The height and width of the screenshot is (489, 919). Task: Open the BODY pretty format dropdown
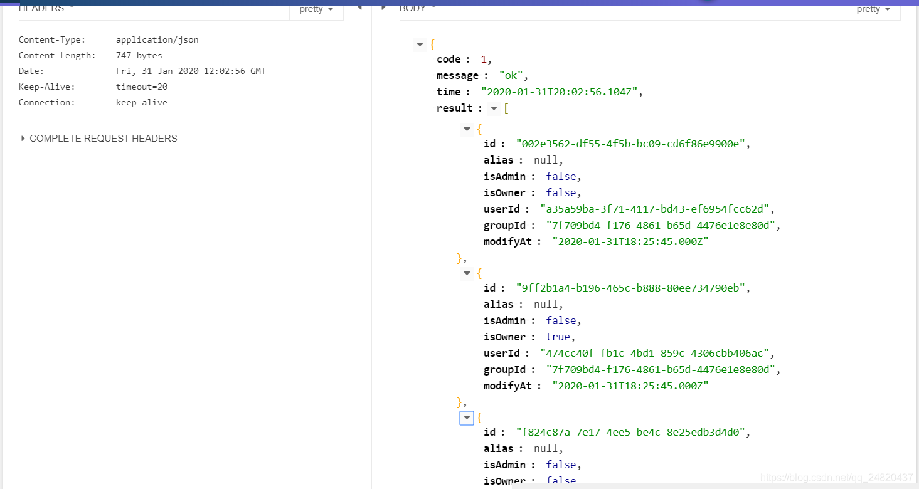[873, 9]
